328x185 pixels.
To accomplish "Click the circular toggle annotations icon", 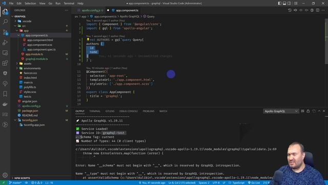I will (x=312, y=10).
